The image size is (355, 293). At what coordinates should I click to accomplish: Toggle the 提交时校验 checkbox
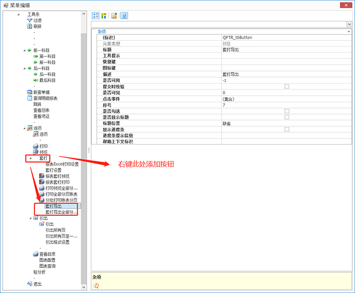click(287, 87)
